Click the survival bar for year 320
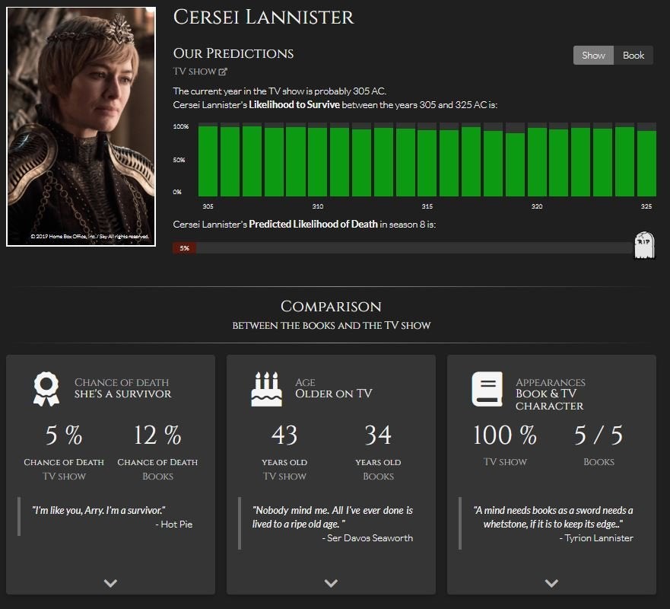Screen dimensions: 670x609 click(x=537, y=161)
